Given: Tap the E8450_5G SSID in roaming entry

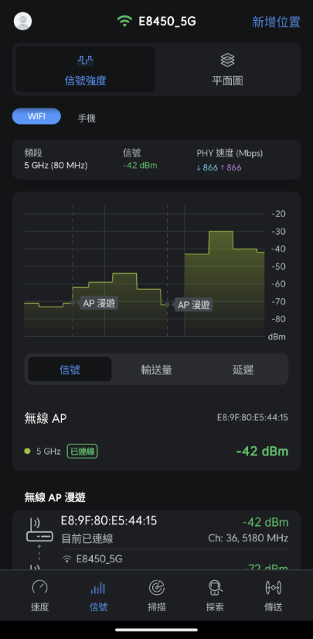Looking at the screenshot, I should tap(100, 558).
